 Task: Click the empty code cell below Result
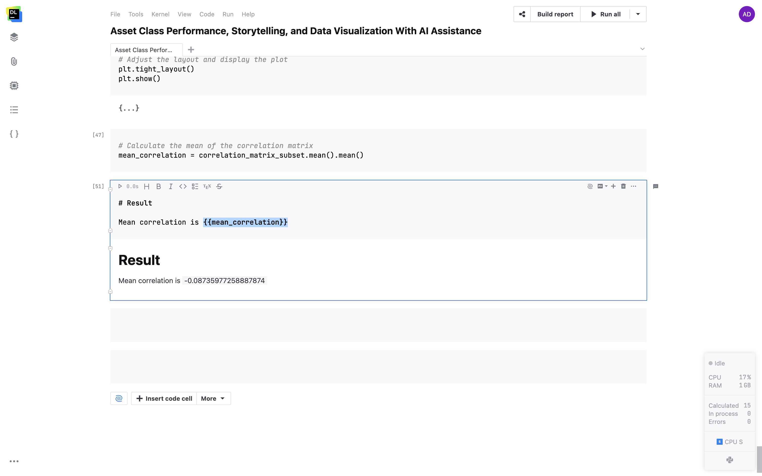click(378, 325)
